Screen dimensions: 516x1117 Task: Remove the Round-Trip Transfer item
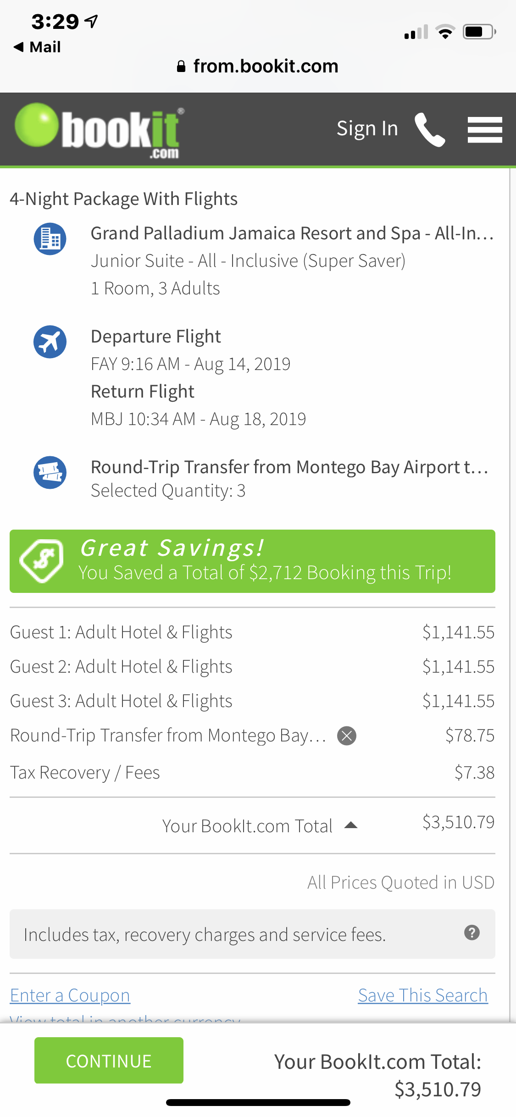(x=347, y=736)
